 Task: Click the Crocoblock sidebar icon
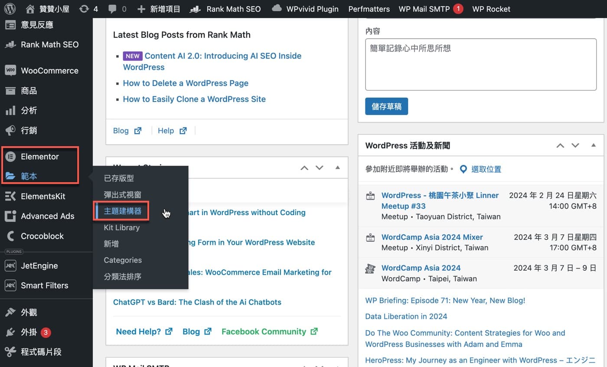[x=10, y=236]
